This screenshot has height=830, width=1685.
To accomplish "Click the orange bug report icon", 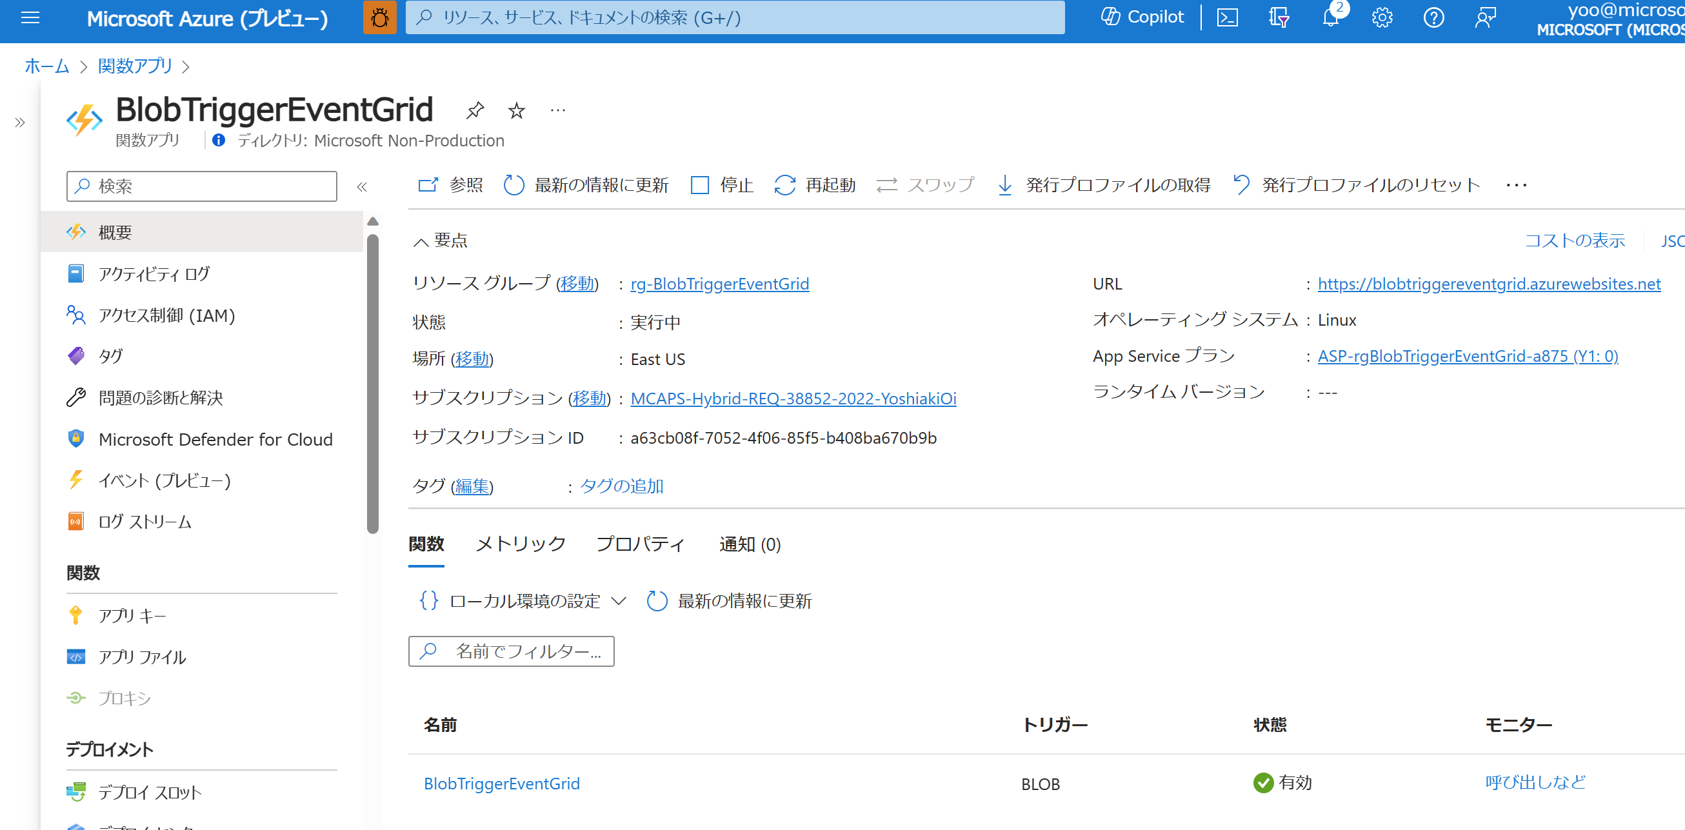I will coord(379,17).
